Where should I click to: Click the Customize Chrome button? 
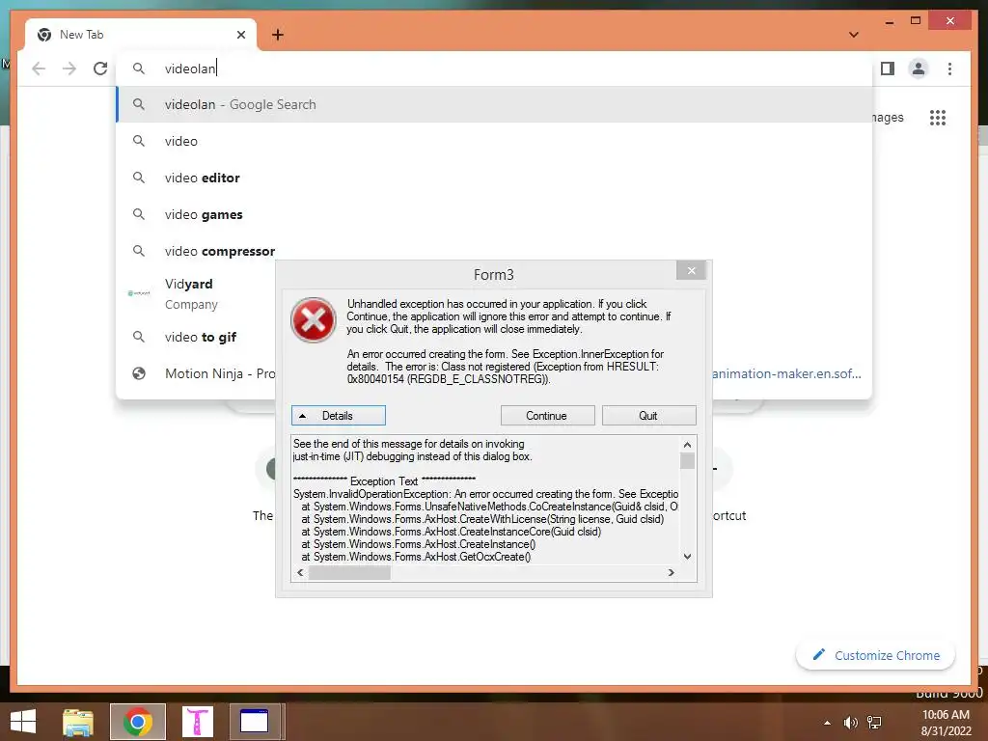(x=876, y=655)
